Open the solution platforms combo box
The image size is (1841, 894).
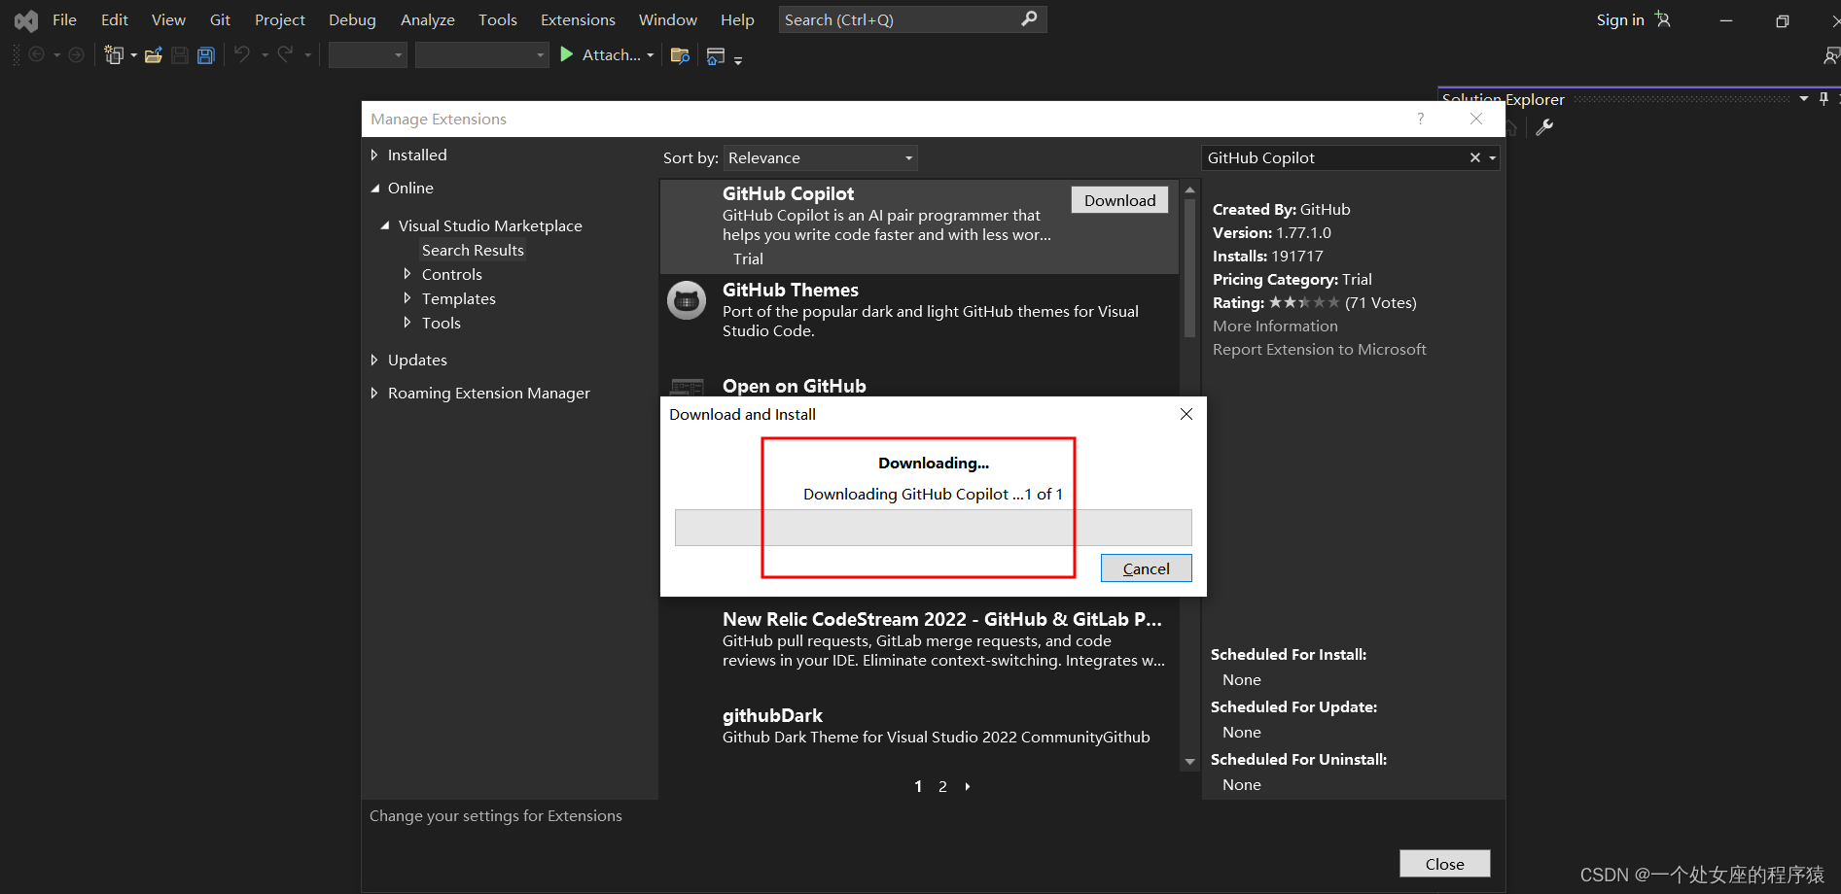coord(481,55)
